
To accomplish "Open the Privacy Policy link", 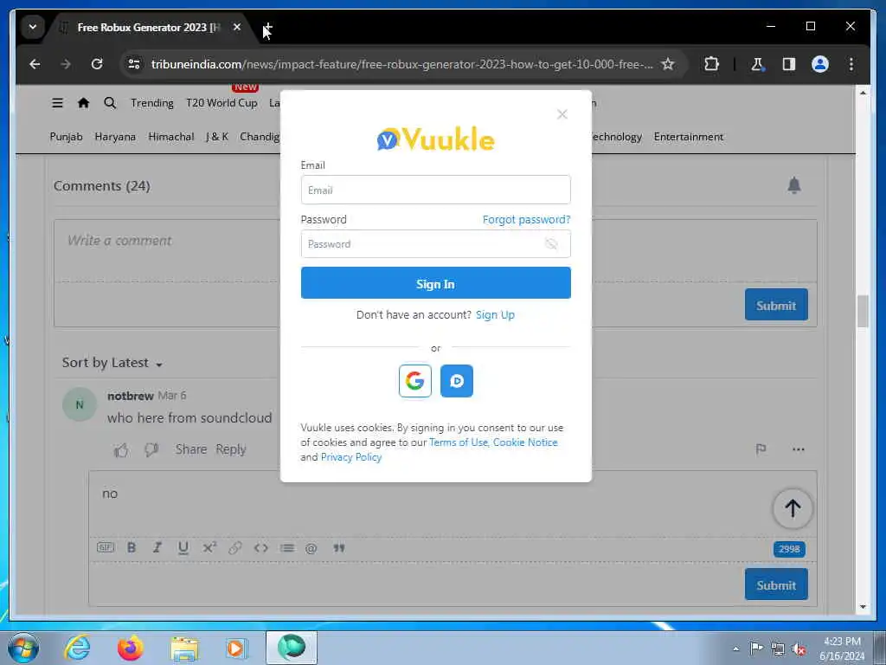I will point(351,457).
